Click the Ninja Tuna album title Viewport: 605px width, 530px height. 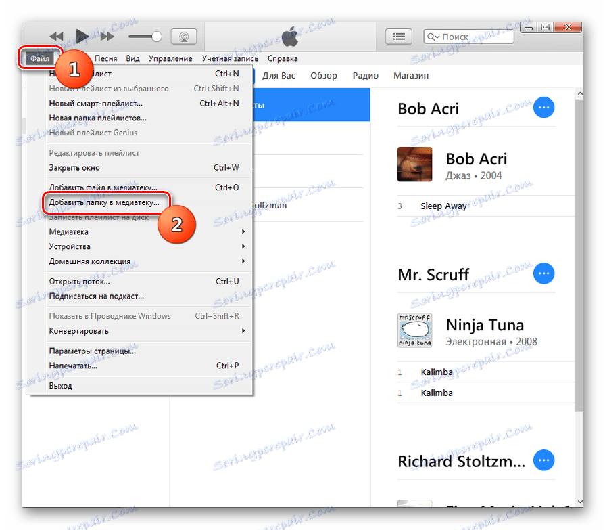pos(485,326)
